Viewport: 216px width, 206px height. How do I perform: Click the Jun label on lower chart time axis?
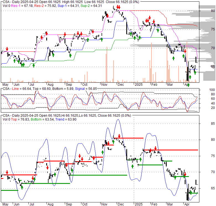pyautogui.click(x=17, y=204)
